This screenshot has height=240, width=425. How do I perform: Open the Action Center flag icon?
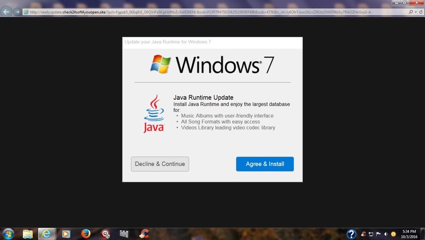coord(378,234)
